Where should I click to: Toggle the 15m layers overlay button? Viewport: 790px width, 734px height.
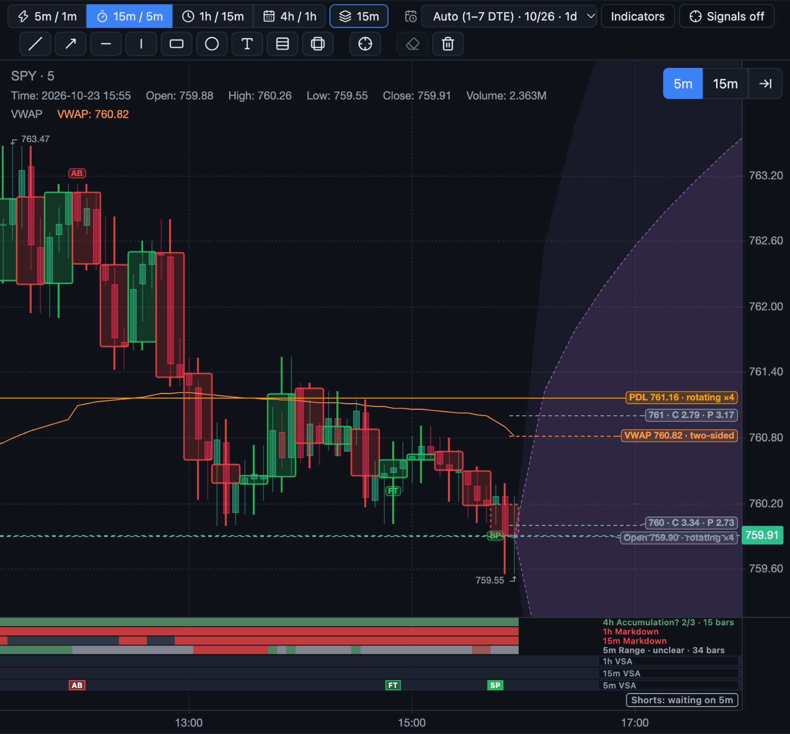point(359,16)
